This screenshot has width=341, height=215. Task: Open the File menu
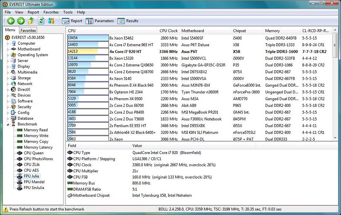tap(8, 12)
